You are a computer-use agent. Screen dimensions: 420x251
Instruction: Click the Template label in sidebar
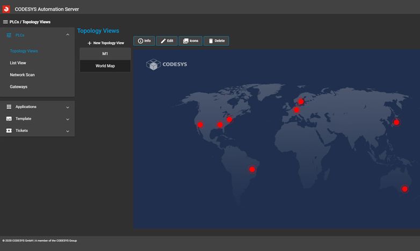pyautogui.click(x=23, y=119)
